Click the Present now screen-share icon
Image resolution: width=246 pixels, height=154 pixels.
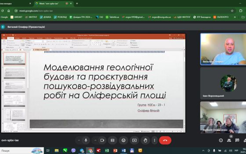(x=134, y=140)
